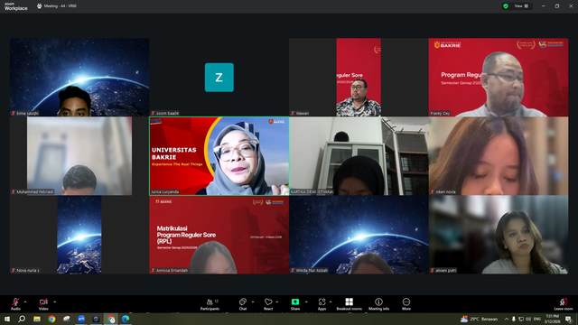Show hidden system tray icons
The height and width of the screenshot is (325, 578).
[x=507, y=319]
